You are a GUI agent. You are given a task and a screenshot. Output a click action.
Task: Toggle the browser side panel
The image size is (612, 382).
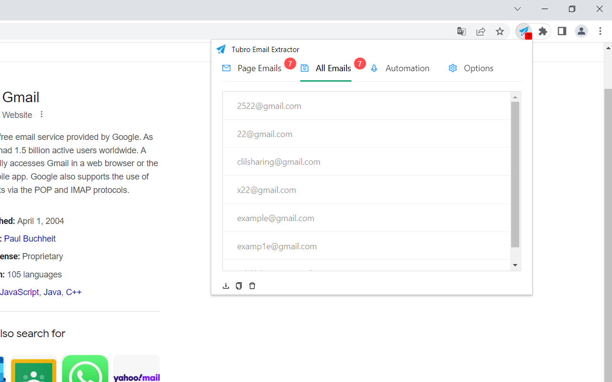(x=562, y=32)
